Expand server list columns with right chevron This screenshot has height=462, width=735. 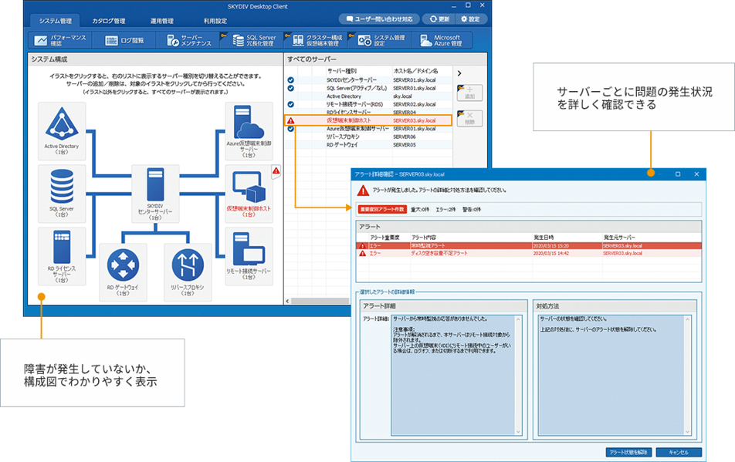click(459, 73)
